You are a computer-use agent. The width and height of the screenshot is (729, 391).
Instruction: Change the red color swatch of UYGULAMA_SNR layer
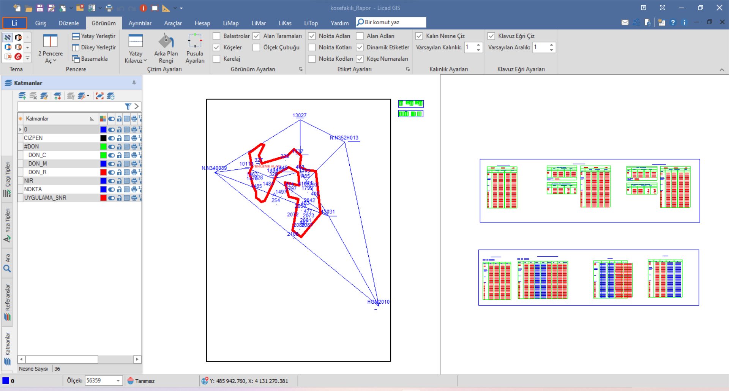point(103,198)
